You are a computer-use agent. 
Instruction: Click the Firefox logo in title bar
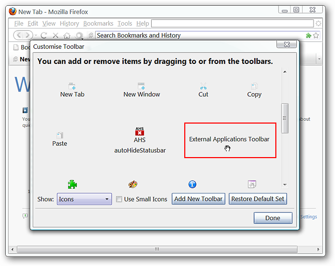13,12
